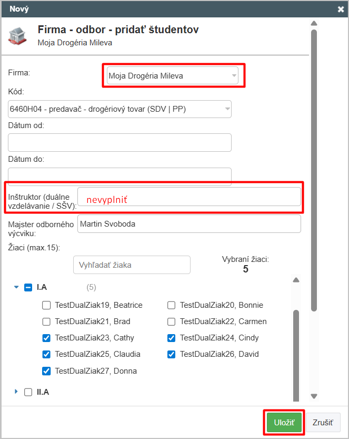Cancel with the Zrušiť button

point(323,422)
